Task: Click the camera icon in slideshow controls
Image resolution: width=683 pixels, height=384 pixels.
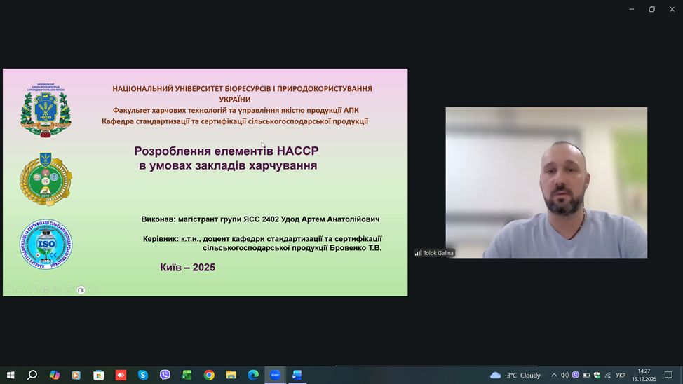Action: 81,289
